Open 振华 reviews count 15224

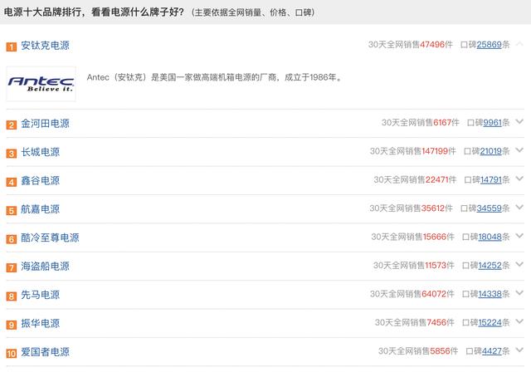tap(490, 322)
